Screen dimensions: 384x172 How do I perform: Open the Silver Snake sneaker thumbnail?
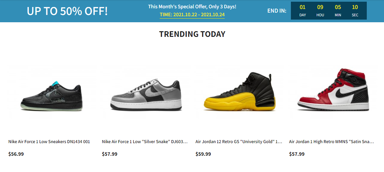(145, 95)
